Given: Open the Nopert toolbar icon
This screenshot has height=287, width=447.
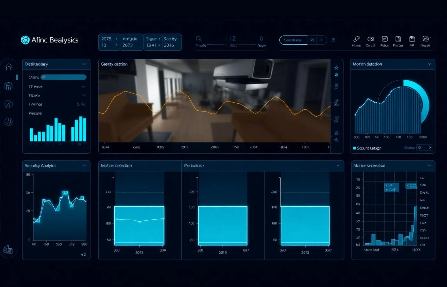Looking at the screenshot, I should pyautogui.click(x=426, y=39).
